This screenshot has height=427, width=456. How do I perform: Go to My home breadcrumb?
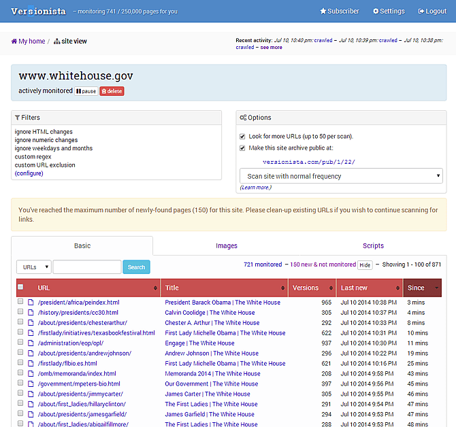coord(28,41)
